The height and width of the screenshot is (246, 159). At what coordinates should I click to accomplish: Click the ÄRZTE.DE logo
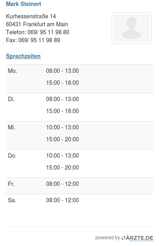[x=137, y=238]
